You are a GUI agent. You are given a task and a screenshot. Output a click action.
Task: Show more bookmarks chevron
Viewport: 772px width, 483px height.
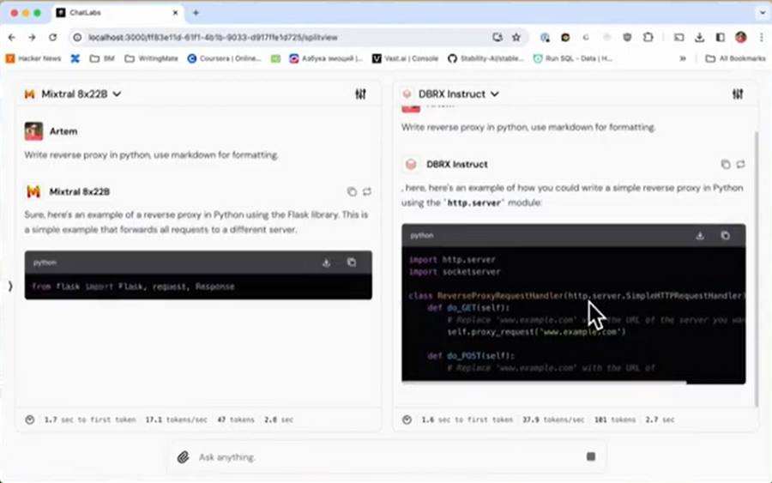tap(683, 58)
